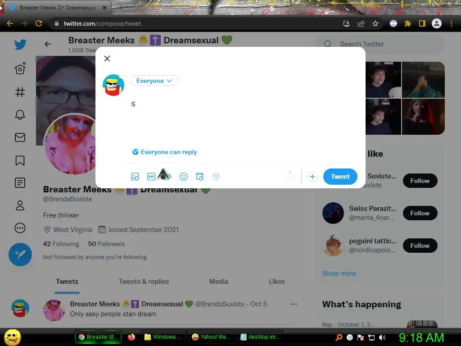Screen dimensions: 461x346
Task: Click Show more suggestions link
Action: pos(339,273)
